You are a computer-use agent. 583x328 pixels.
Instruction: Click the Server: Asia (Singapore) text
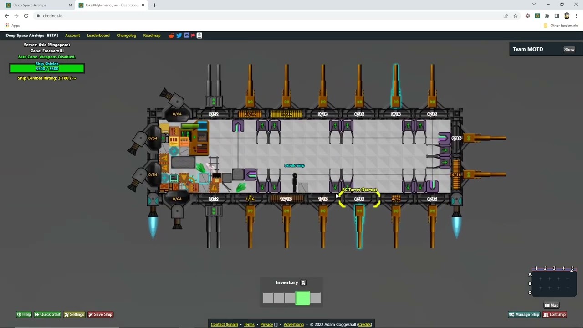(47, 45)
